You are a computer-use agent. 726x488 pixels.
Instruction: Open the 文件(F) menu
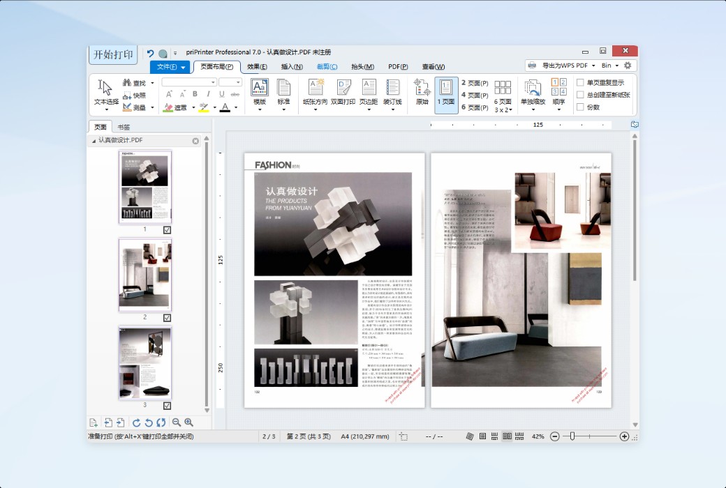pos(170,67)
